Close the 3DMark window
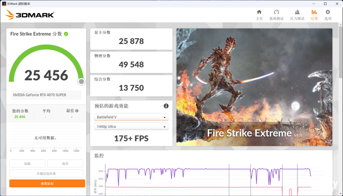The image size is (343, 196). click(337, 4)
